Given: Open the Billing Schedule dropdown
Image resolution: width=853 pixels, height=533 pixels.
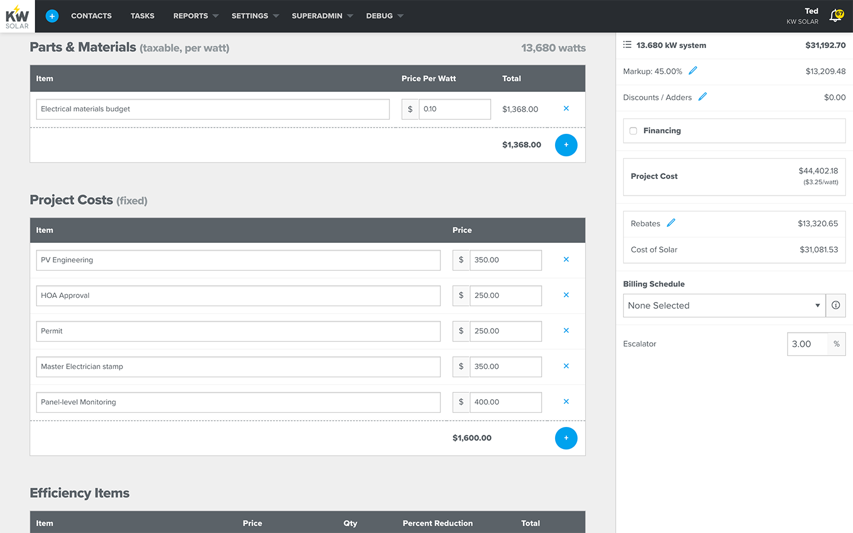Looking at the screenshot, I should click(723, 306).
